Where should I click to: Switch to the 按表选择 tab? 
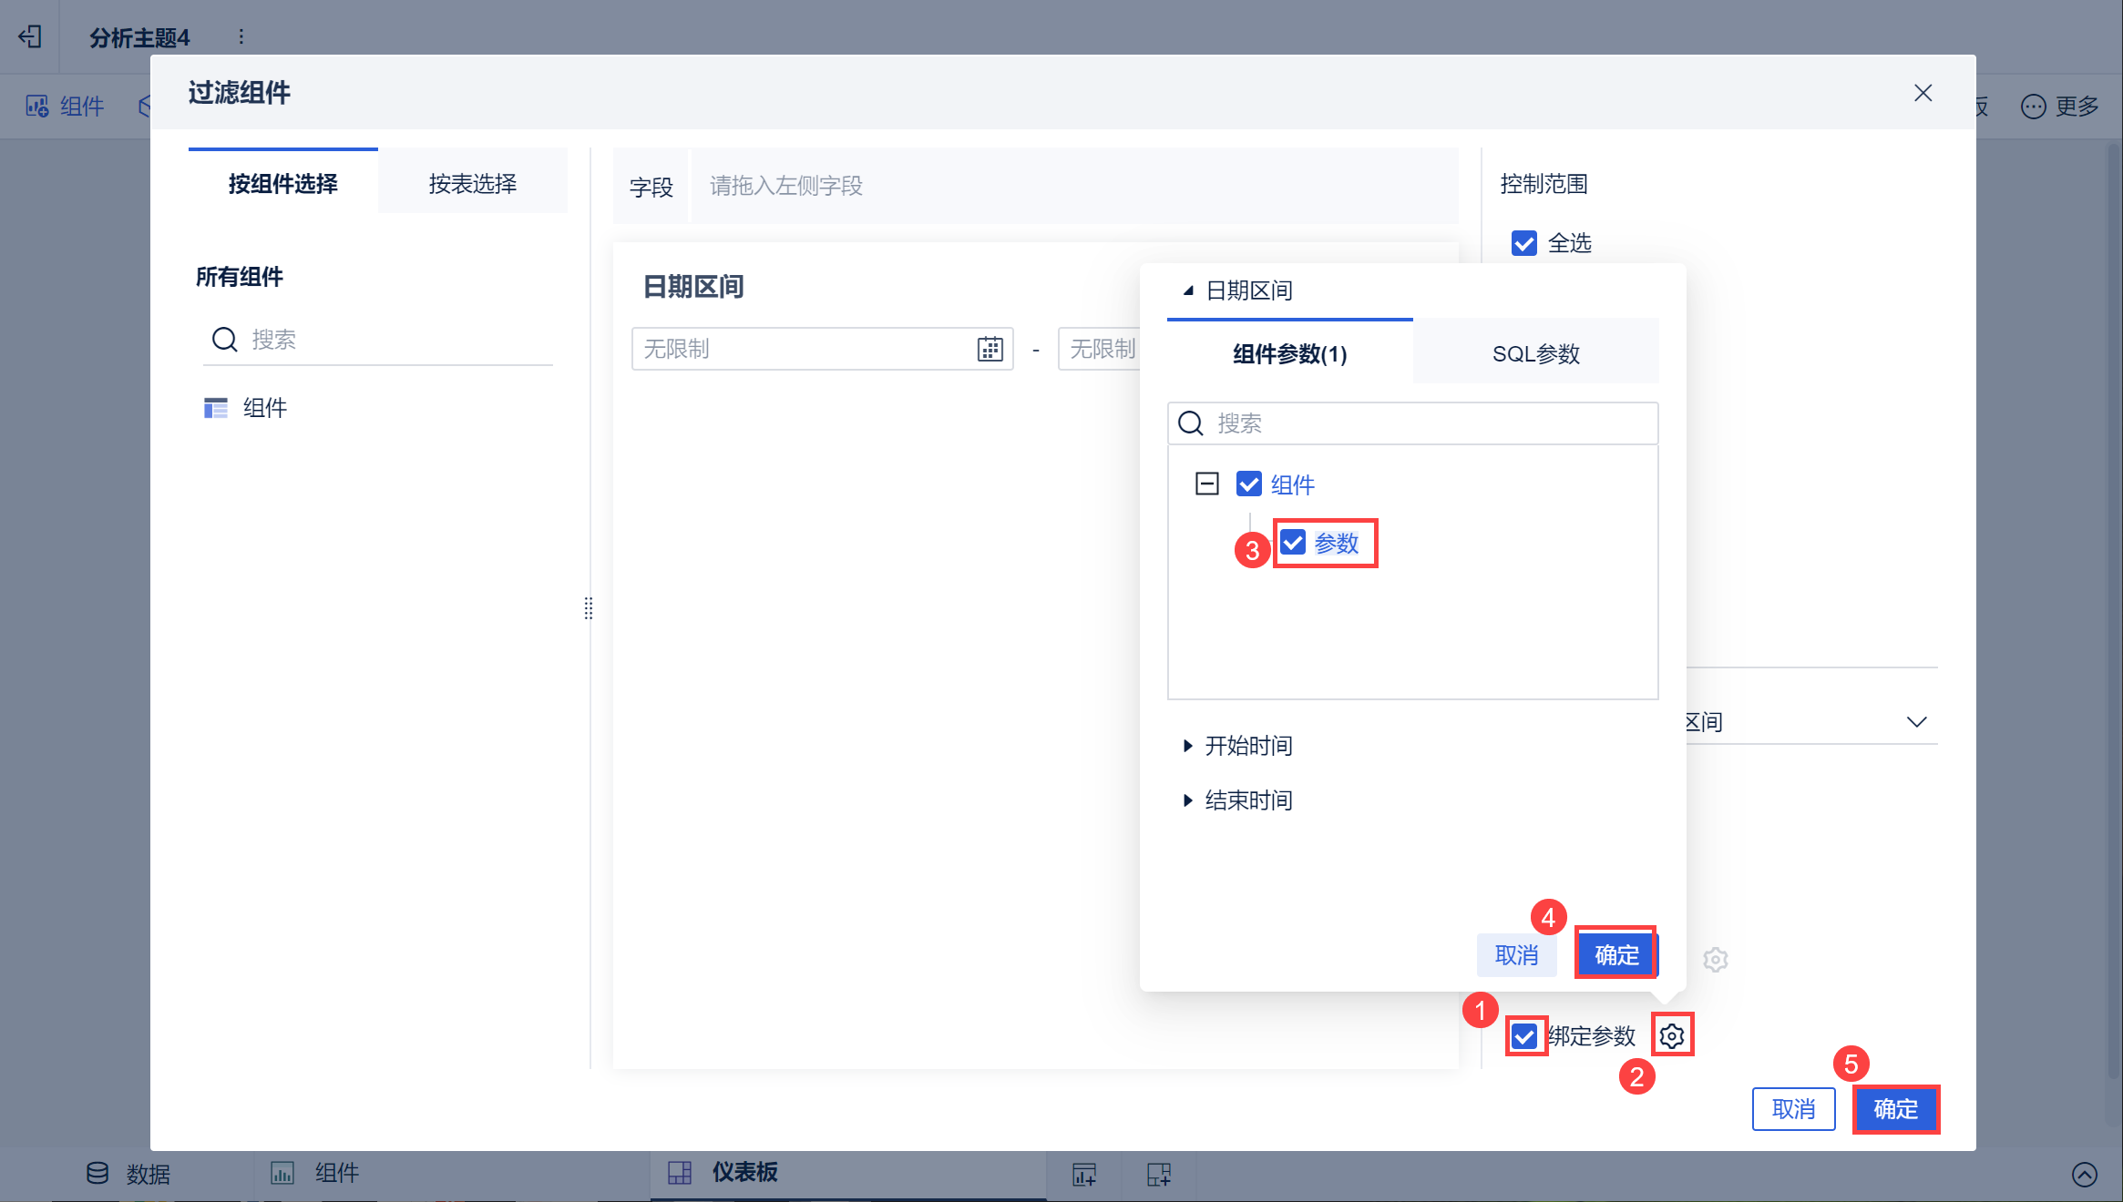472,183
